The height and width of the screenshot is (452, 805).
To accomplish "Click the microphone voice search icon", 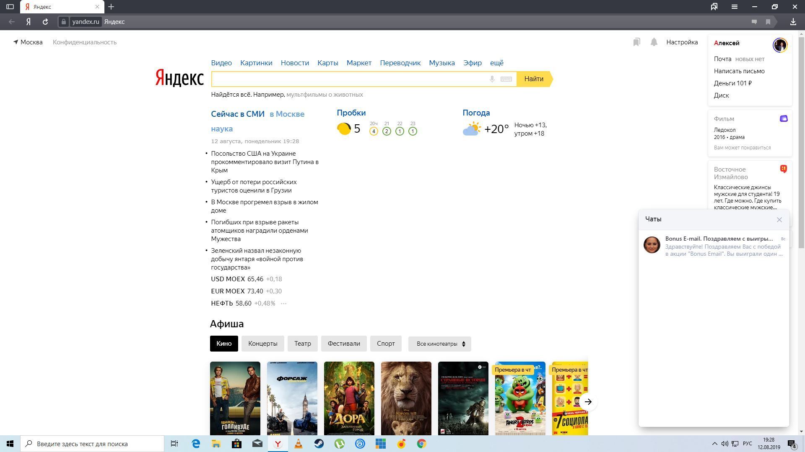I will pos(492,79).
